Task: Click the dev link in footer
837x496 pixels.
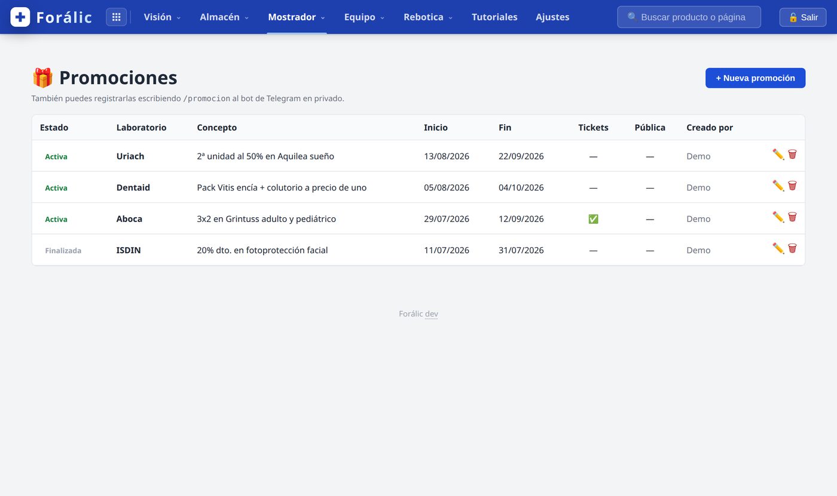Action: pos(431,314)
